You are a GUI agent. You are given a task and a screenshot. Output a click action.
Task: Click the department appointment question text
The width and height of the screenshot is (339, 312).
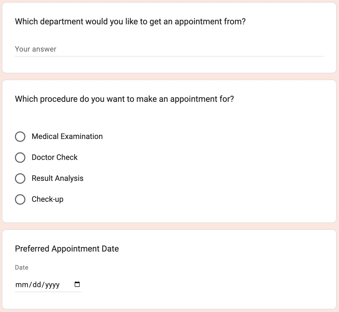pyautogui.click(x=130, y=21)
